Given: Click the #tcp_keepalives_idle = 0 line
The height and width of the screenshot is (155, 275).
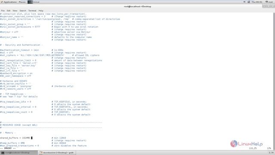Looking at the screenshot, I should 15,102.
